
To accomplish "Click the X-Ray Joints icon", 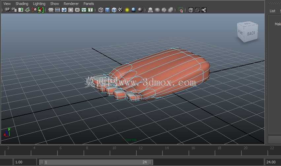I will (x=204, y=10).
